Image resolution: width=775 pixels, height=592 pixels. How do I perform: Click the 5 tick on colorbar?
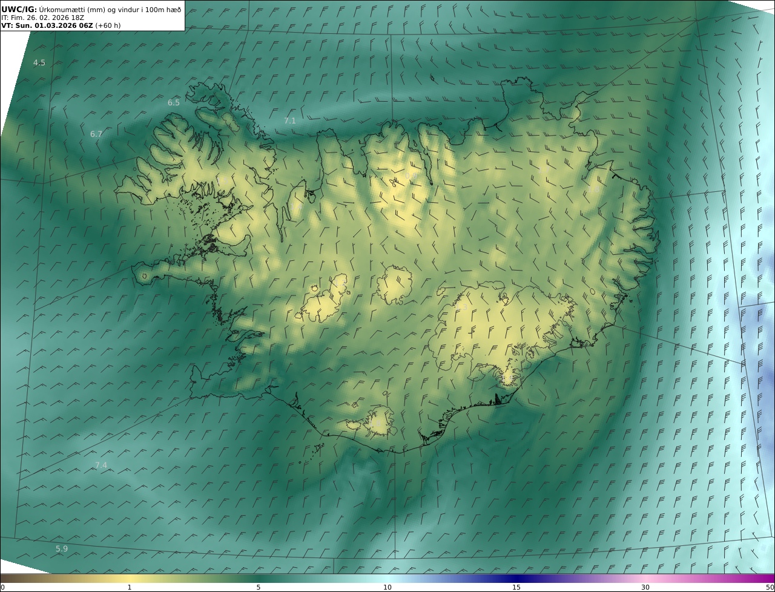coord(259,587)
